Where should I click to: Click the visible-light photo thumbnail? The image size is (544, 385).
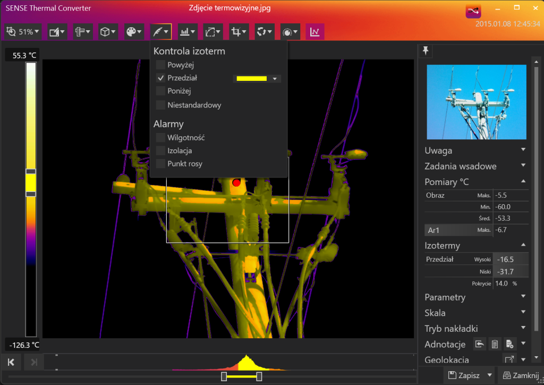tap(477, 102)
